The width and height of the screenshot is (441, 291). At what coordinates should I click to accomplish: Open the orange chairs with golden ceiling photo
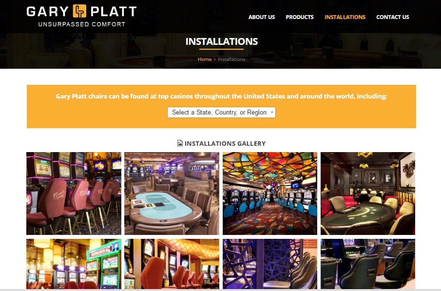(172, 264)
